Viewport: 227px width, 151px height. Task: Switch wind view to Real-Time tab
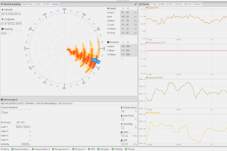pyautogui.click(x=27, y=4)
